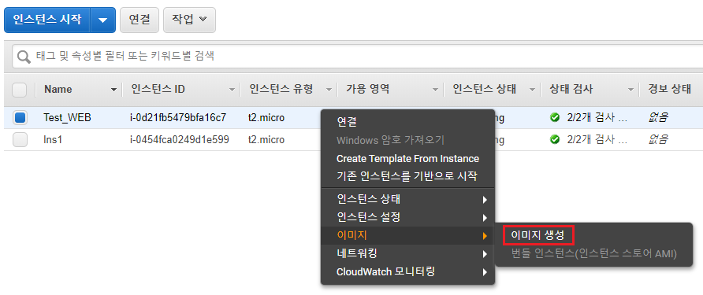Open the 인스턴스 유형 column sort arrow
Viewport: 703px width, 295px height.
[329, 90]
